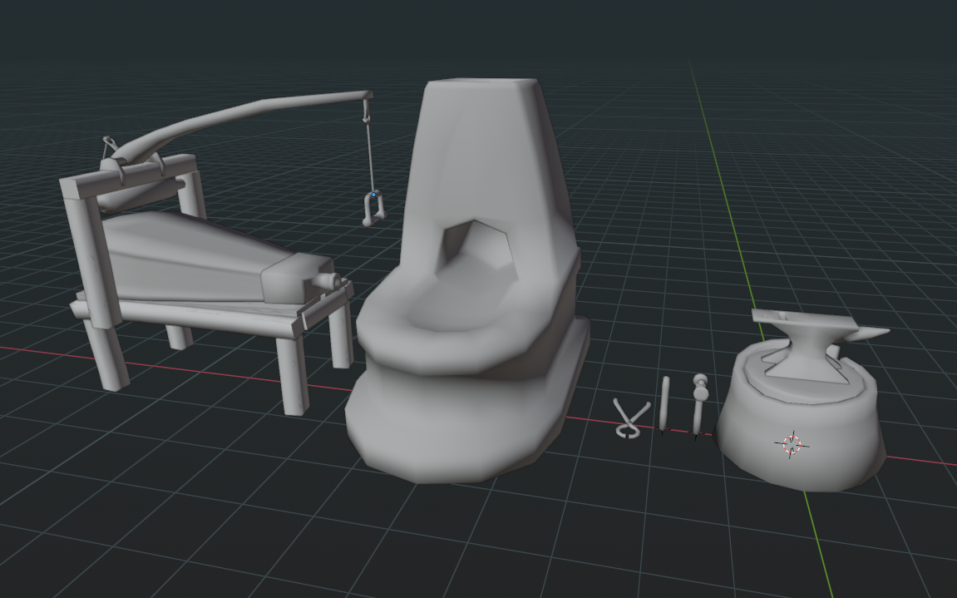Select the blacksmith tongs on the ground
This screenshot has width=957, height=598.
click(630, 418)
